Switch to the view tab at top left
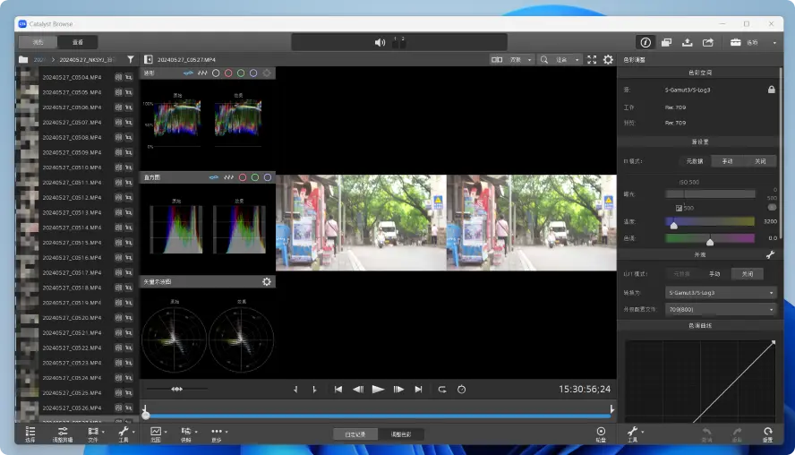This screenshot has height=455, width=795. click(x=77, y=42)
